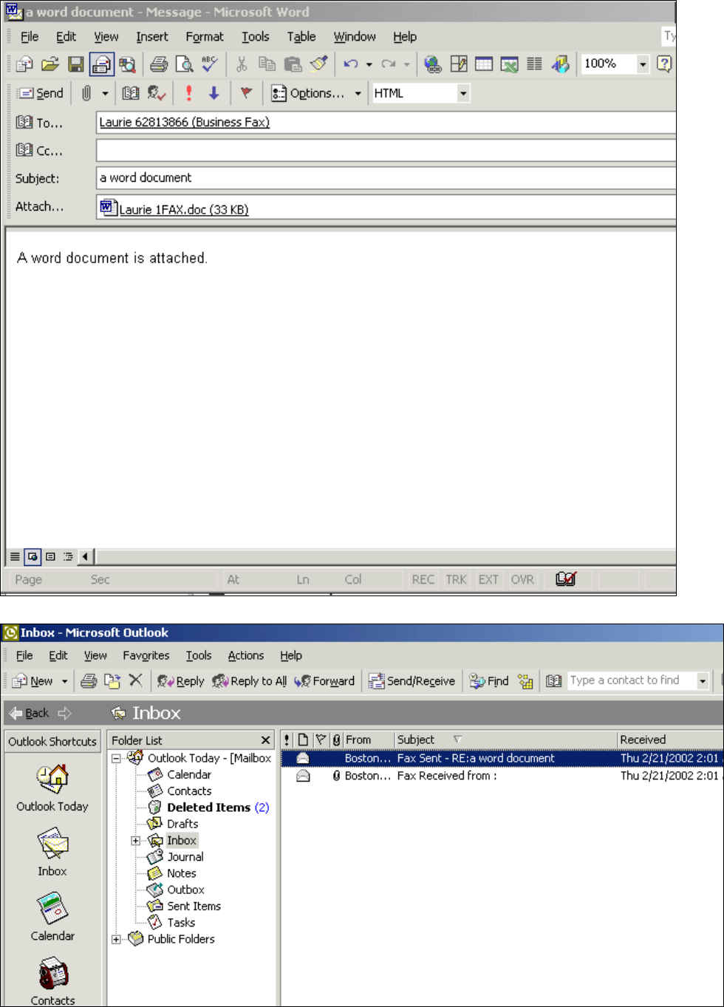
Task: Select the Fax Received from message row
Action: [502, 776]
